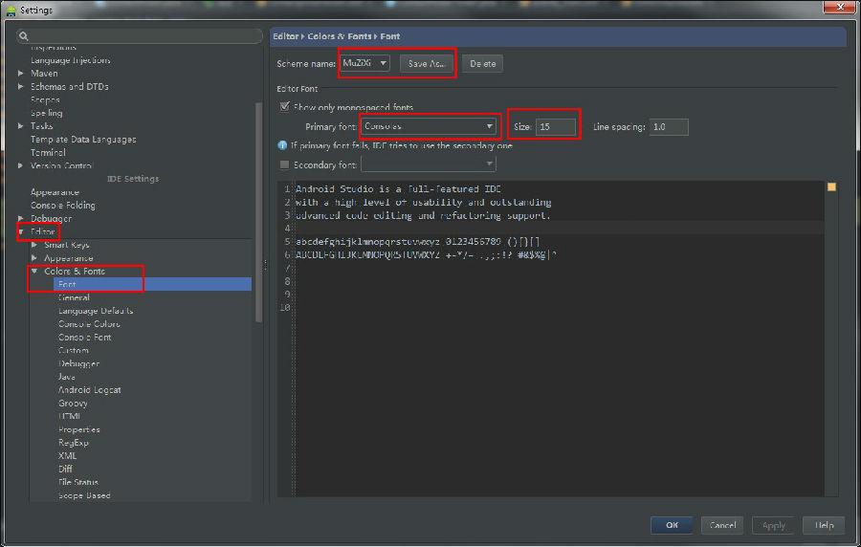
Task: Click the yellow status indicator in the preview
Action: 831,187
